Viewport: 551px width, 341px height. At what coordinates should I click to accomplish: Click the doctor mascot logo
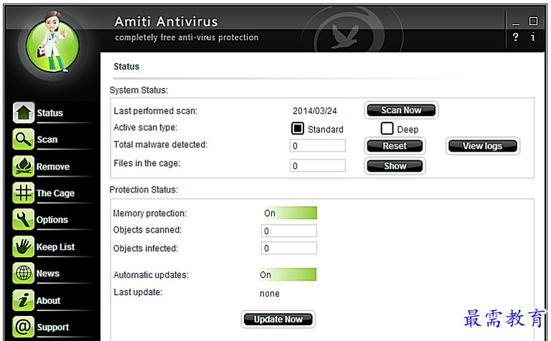pos(52,42)
